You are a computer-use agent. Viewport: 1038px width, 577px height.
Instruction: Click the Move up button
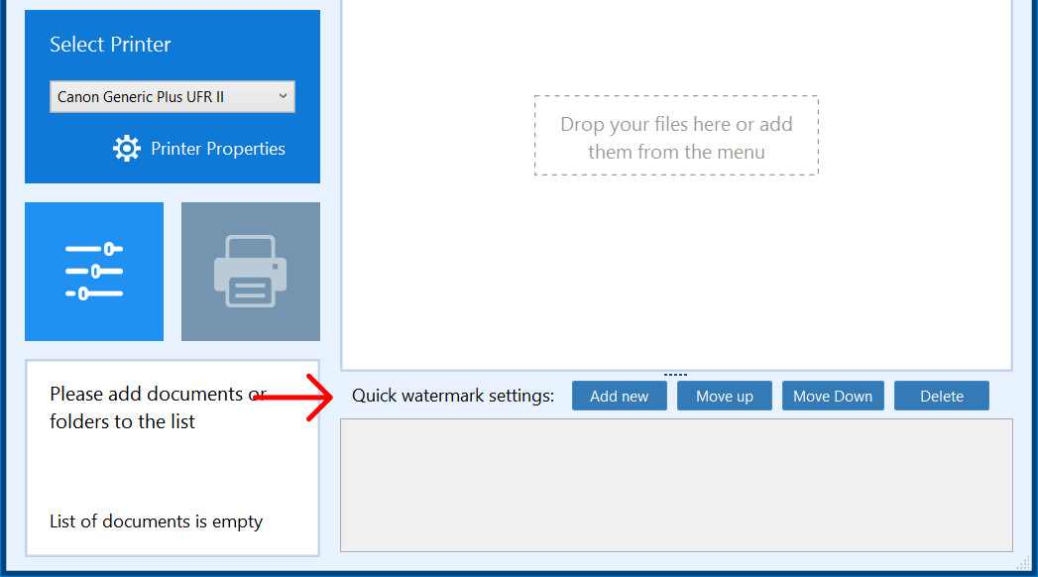click(724, 396)
